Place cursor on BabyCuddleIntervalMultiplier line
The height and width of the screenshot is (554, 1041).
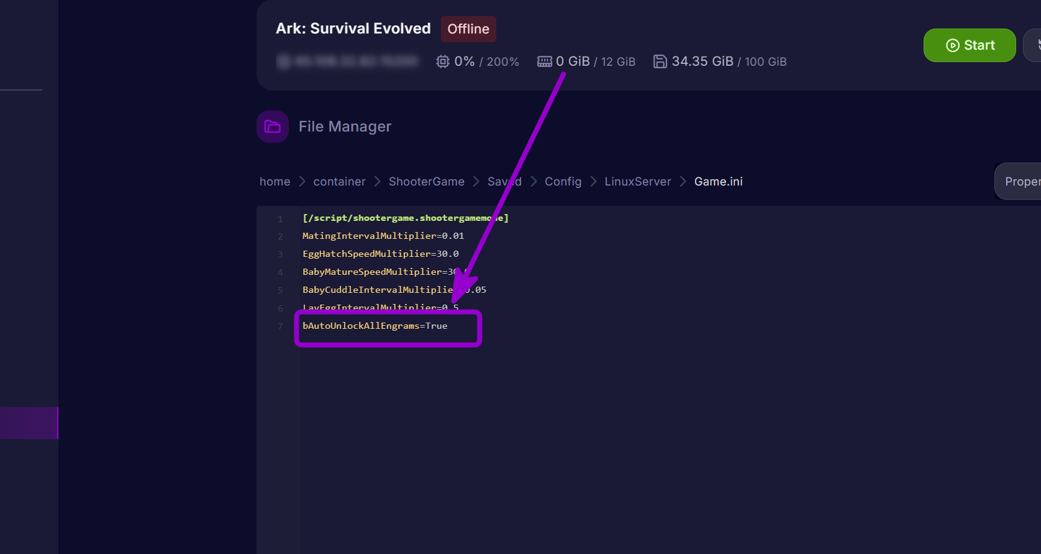pyautogui.click(x=394, y=290)
